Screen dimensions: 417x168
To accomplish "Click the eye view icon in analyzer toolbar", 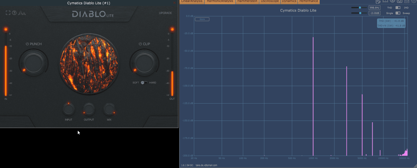I will point(392,1).
